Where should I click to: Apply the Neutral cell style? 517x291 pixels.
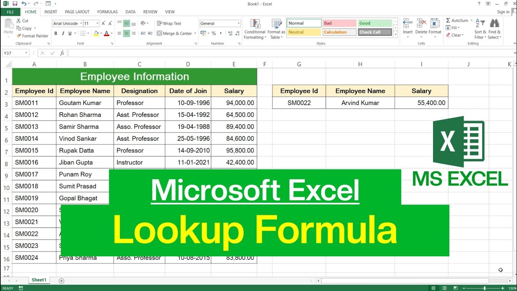pos(304,32)
